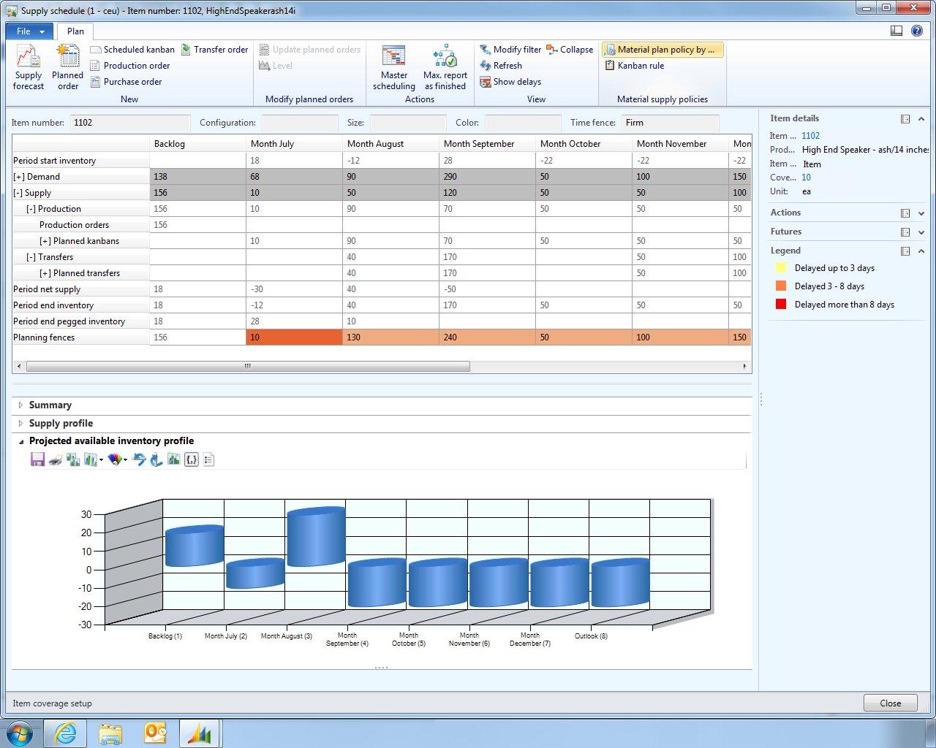Create a new Purchase order
Viewport: 936px width, 748px height.
pos(126,82)
